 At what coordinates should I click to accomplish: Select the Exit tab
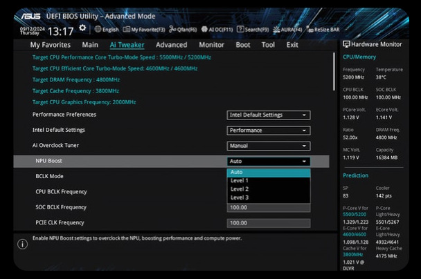click(292, 45)
